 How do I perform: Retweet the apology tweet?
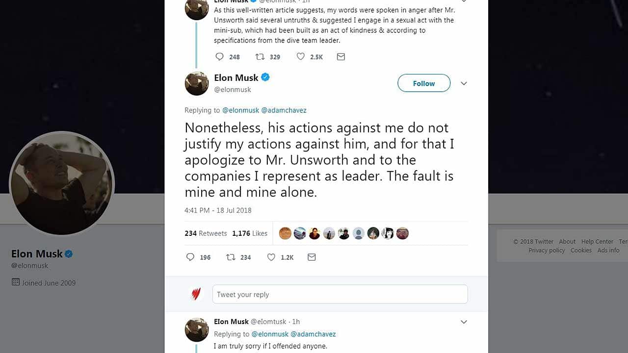[x=231, y=257]
